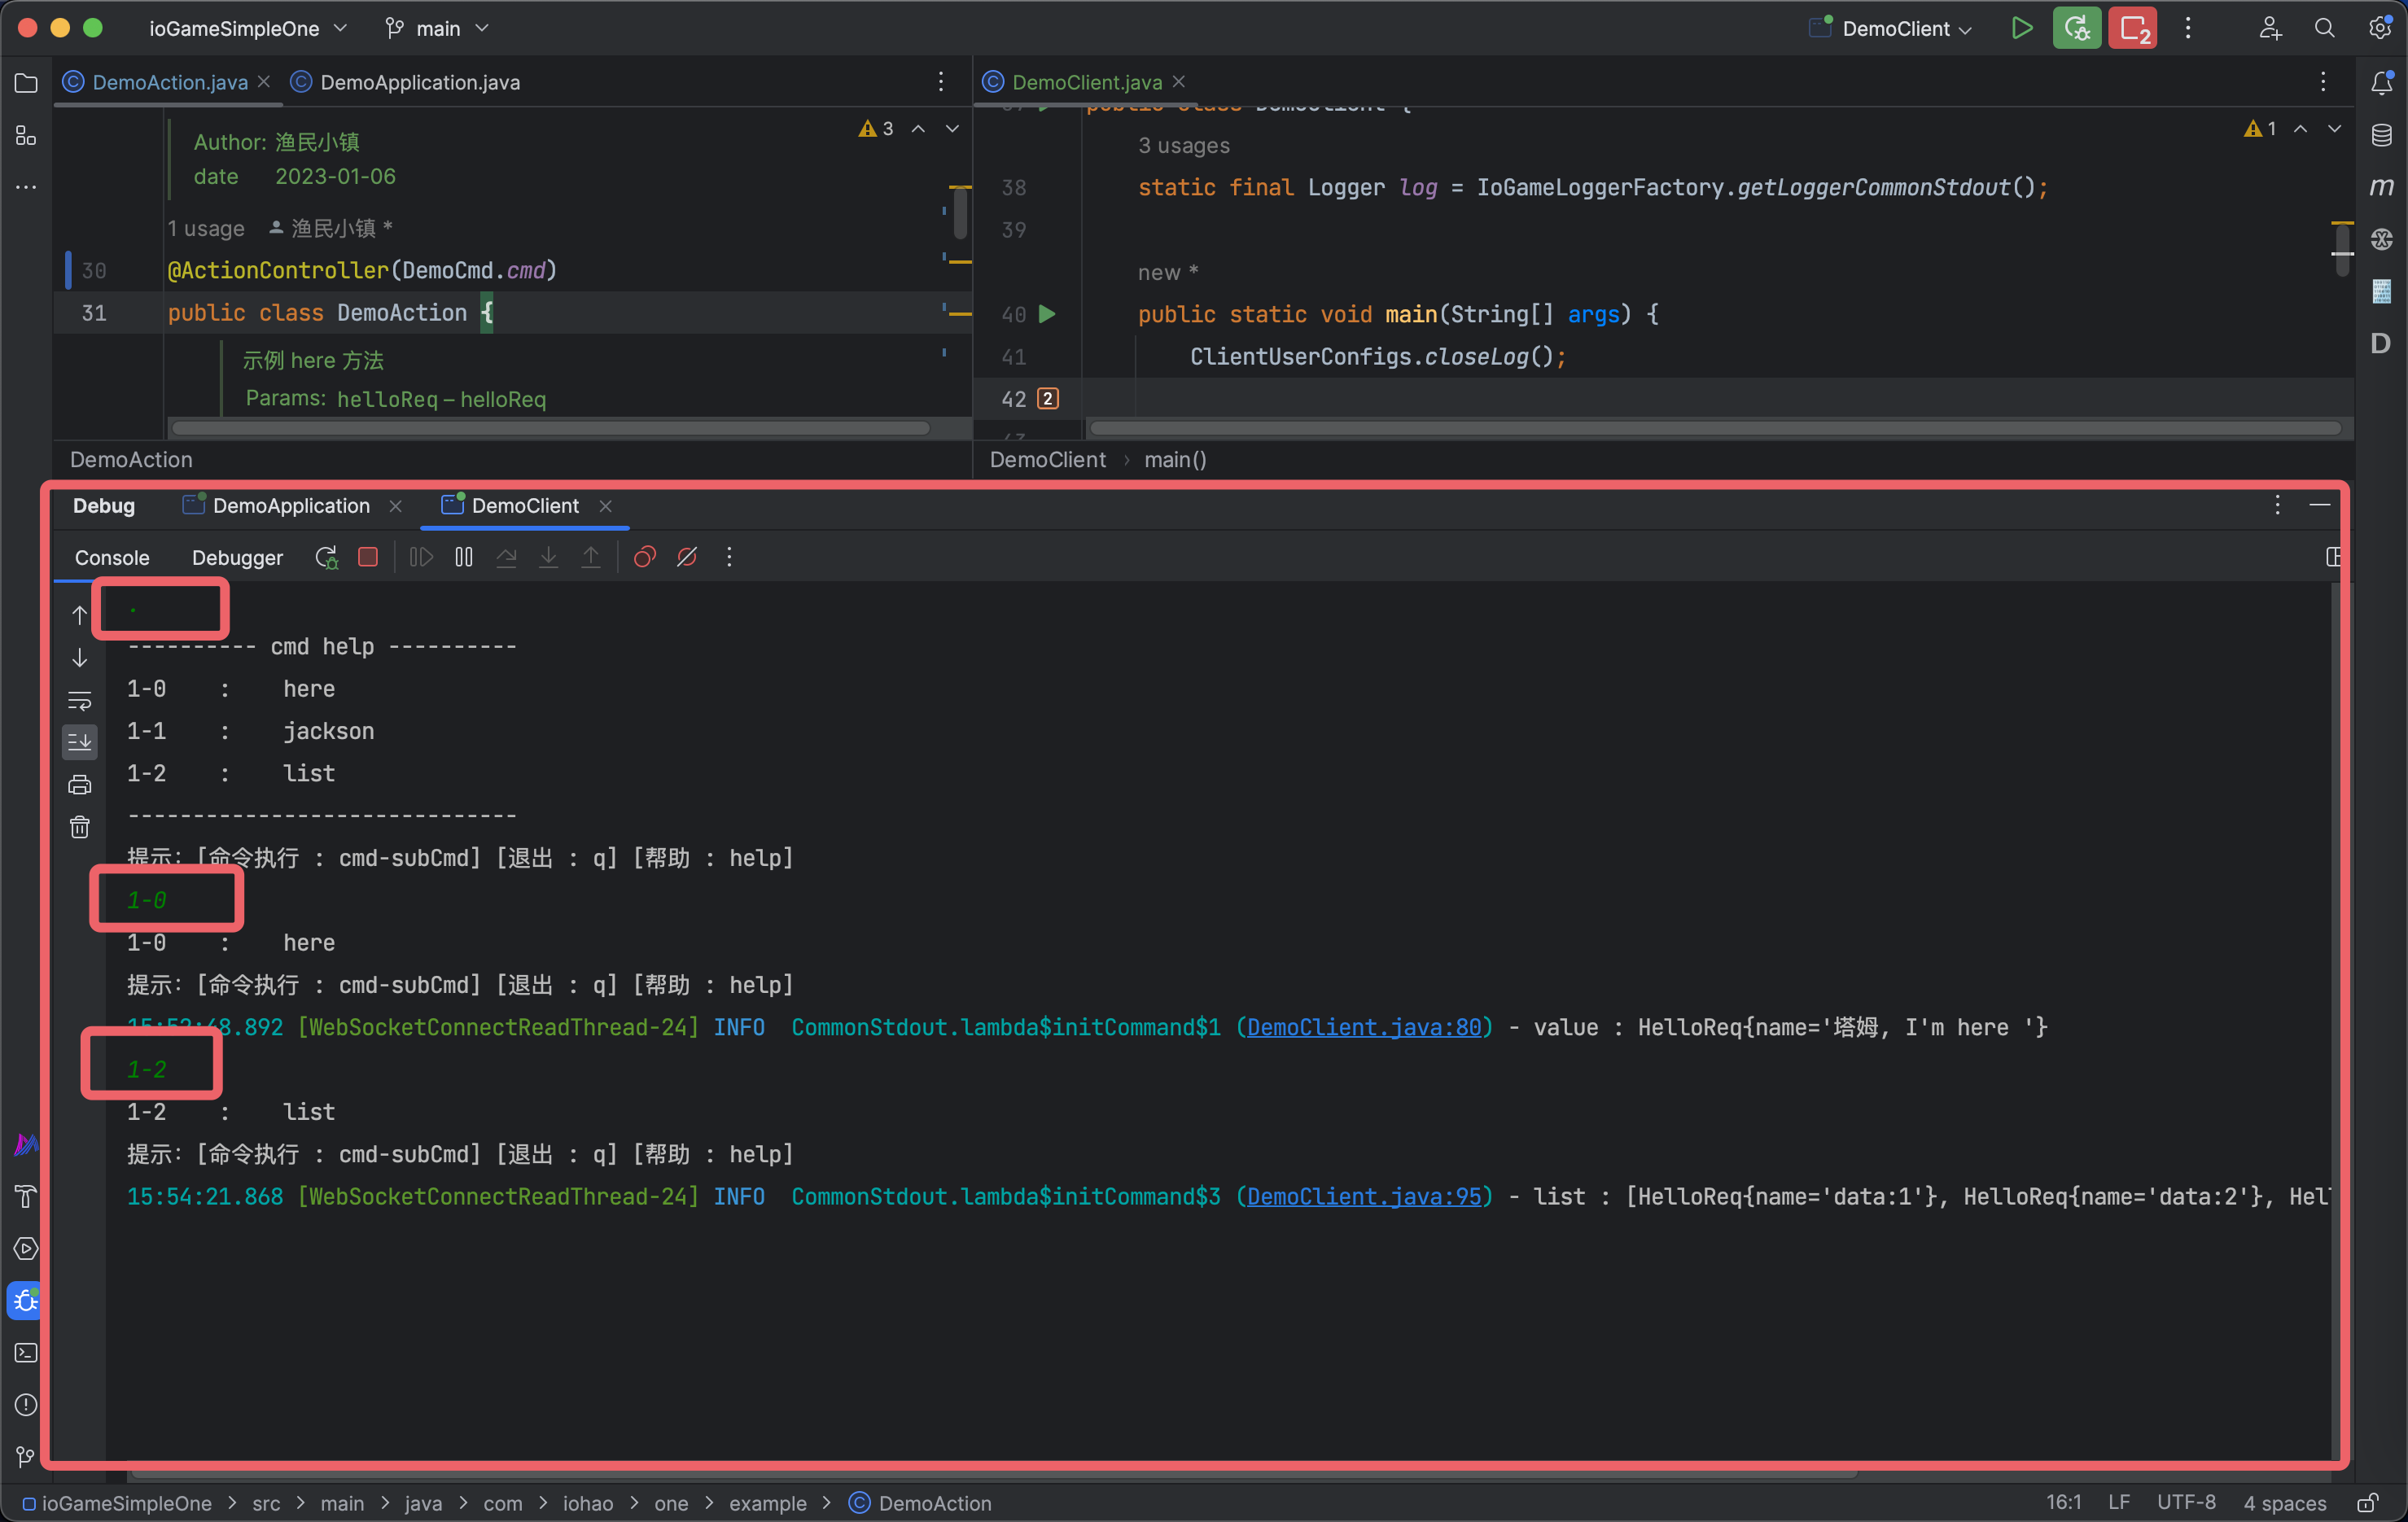Pause the running program

tap(464, 557)
